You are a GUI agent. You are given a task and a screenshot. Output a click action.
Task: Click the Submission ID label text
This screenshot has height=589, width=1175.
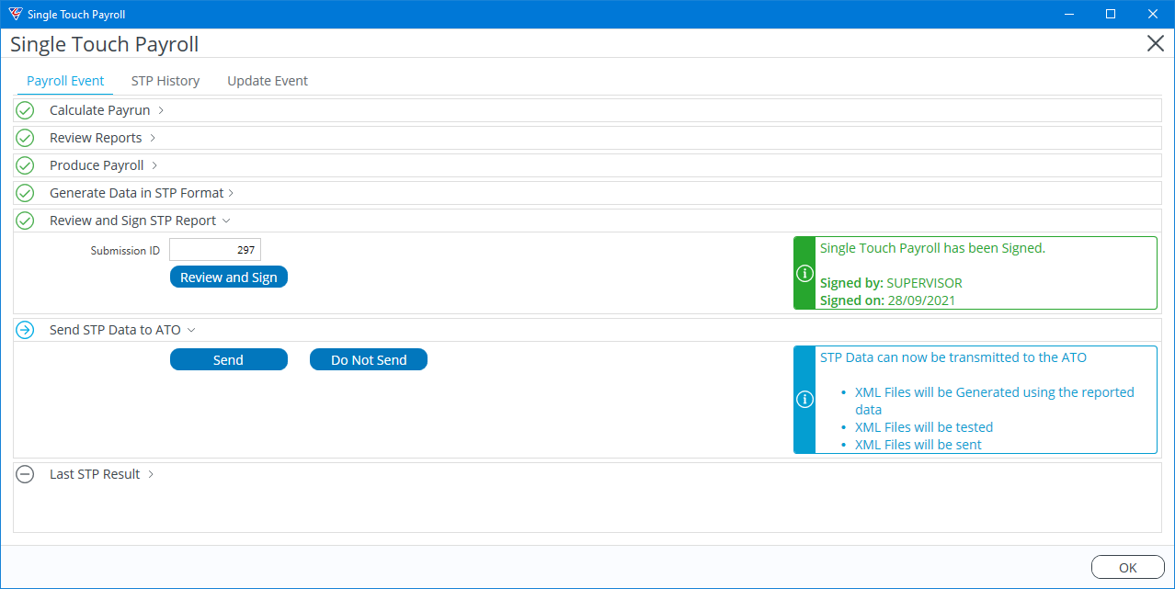[125, 251]
